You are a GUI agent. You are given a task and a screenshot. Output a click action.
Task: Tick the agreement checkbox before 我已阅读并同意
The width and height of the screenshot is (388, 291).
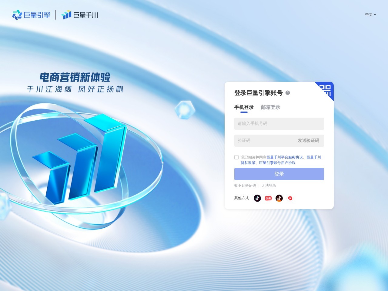(x=236, y=157)
